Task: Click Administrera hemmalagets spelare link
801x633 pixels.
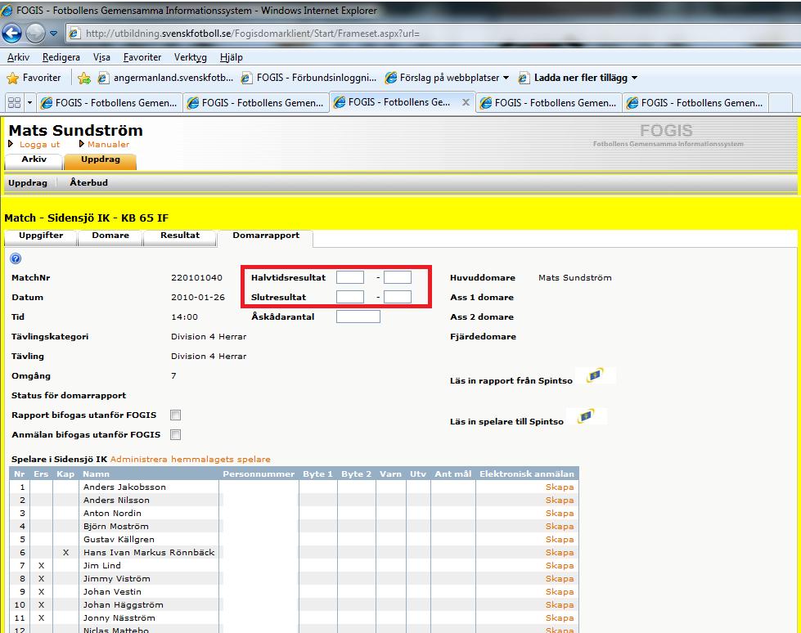Action: click(x=190, y=460)
